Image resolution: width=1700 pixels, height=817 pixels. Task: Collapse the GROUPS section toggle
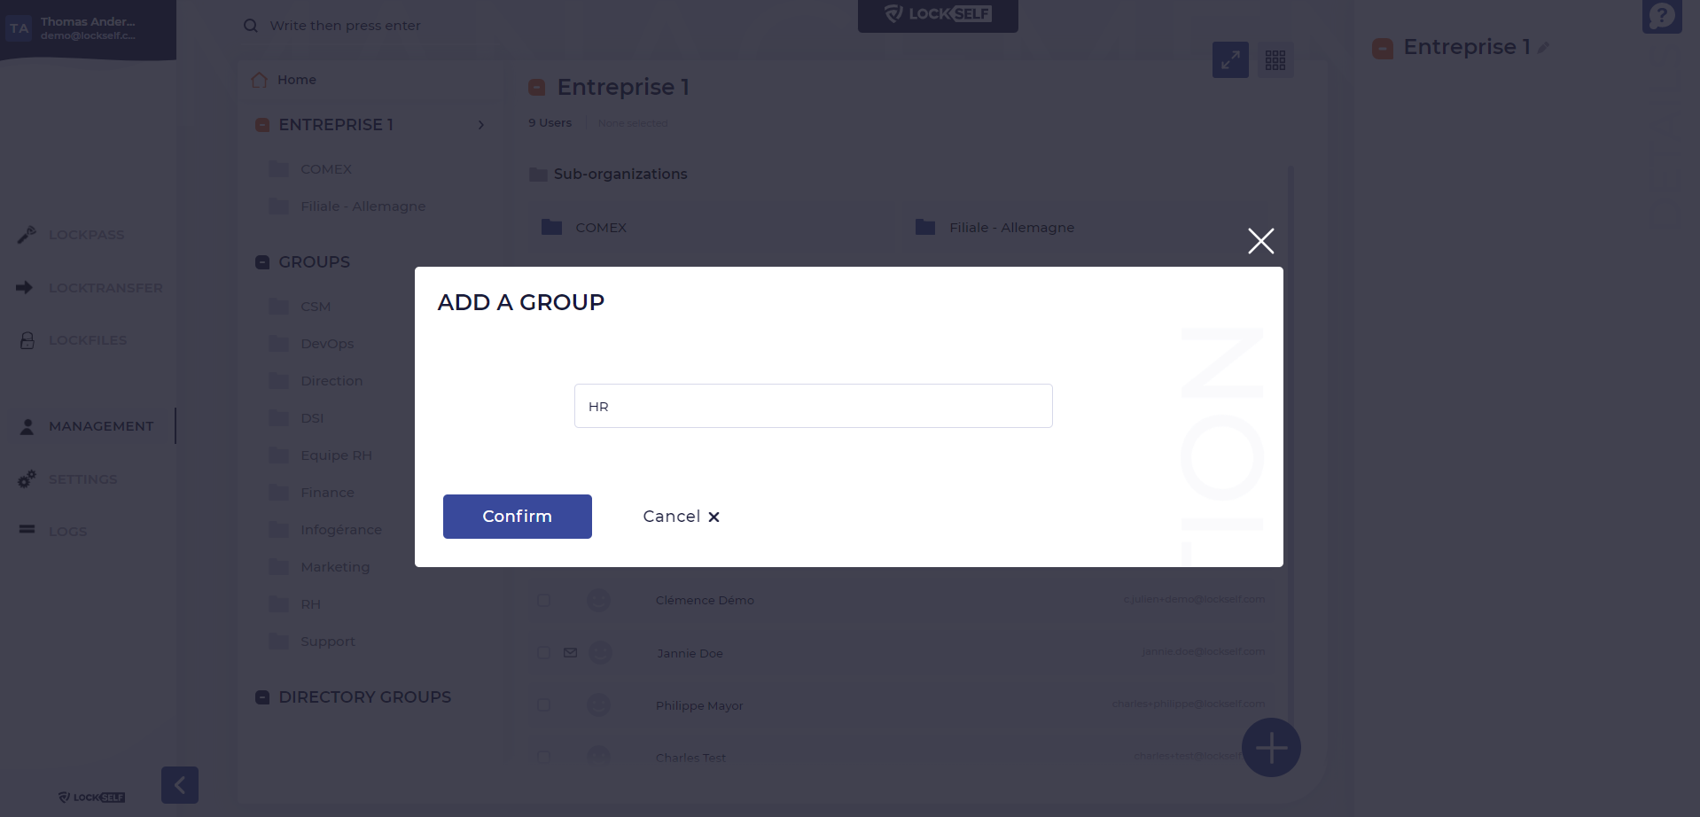pos(262,262)
